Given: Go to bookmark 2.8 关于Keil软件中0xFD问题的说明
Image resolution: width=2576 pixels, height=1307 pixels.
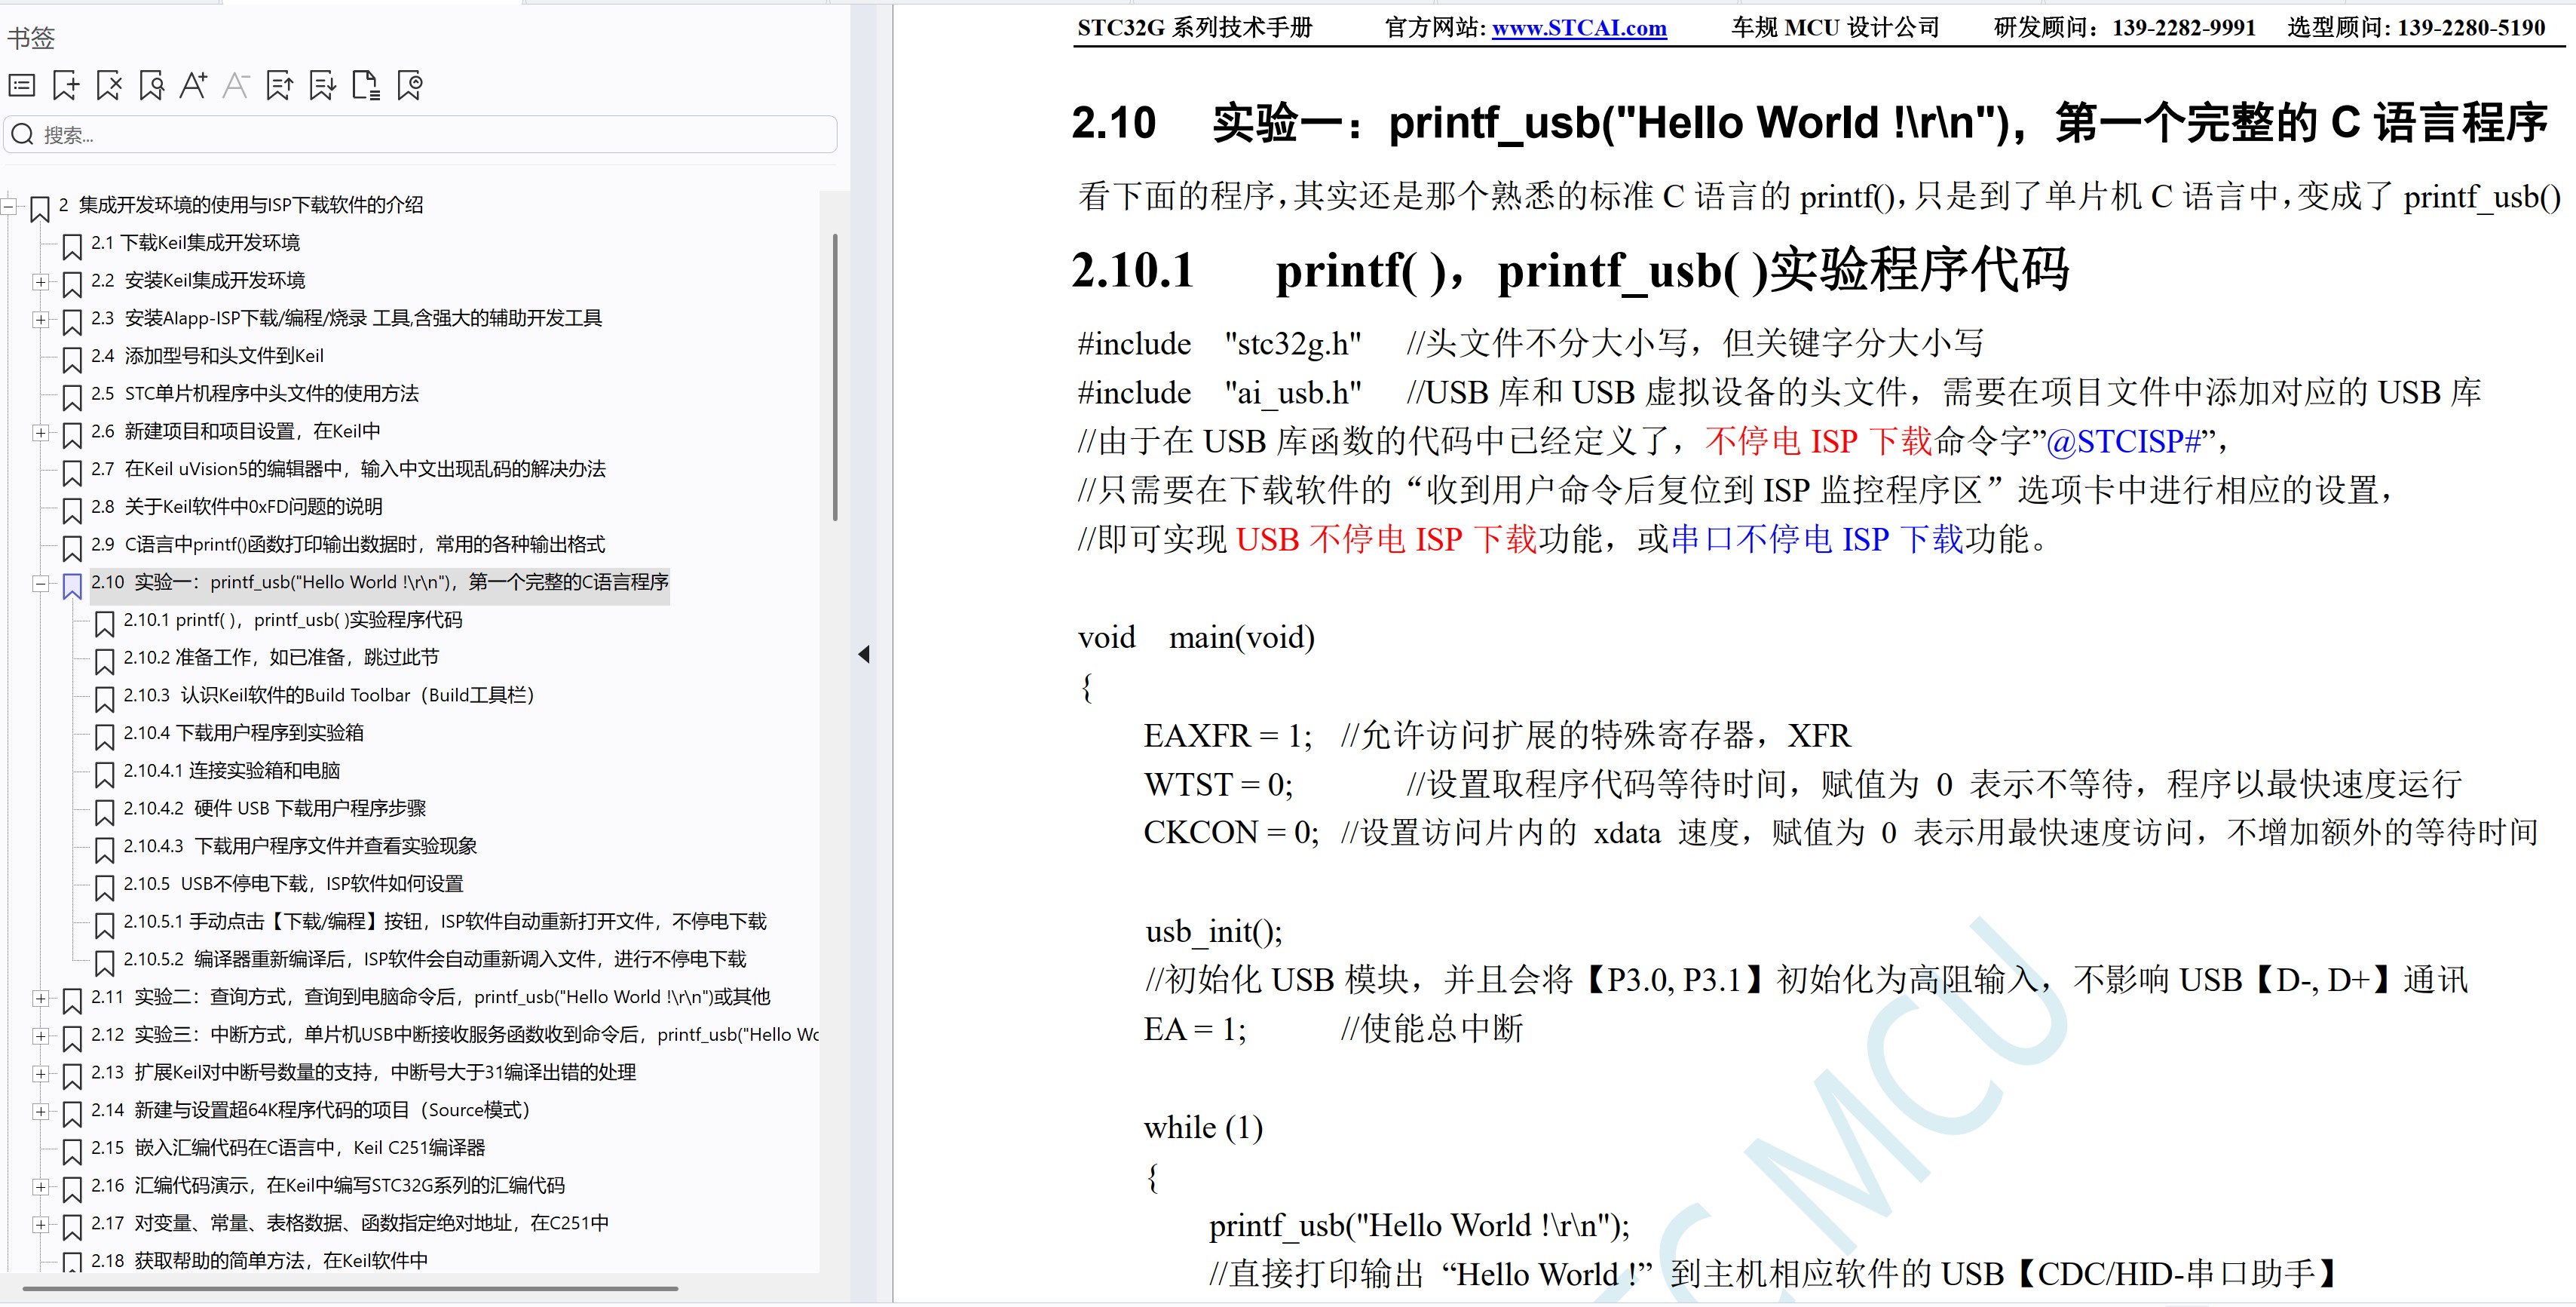Looking at the screenshot, I should (236, 506).
